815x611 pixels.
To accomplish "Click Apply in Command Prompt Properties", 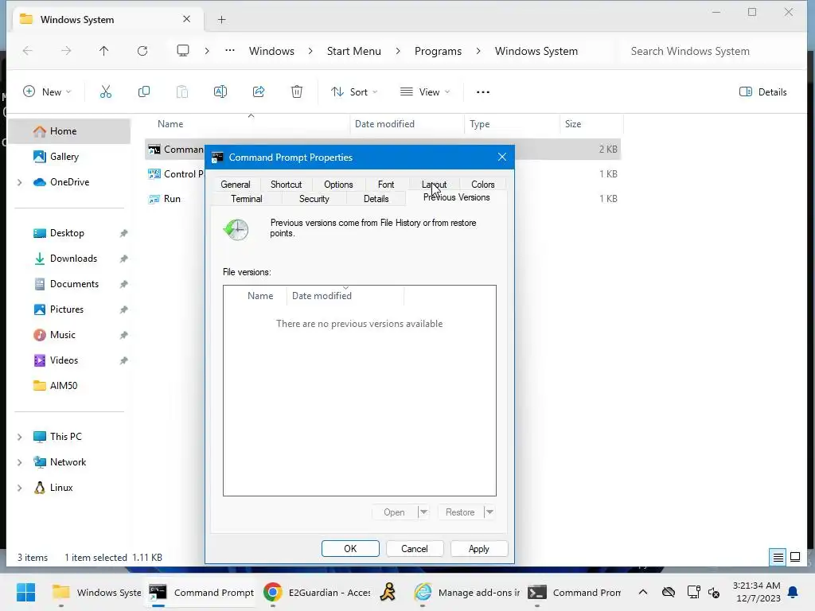I will pos(478,549).
